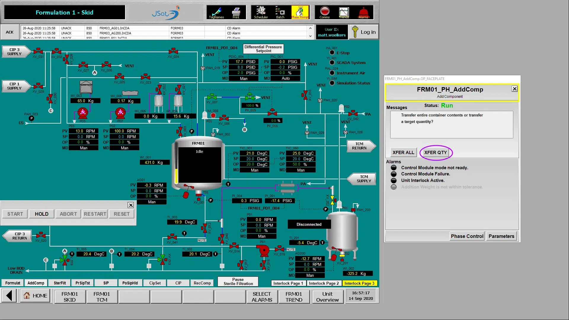The width and height of the screenshot is (569, 320).
Task: Close the FRM01_PH_AddComp faceplate
Action: tap(514, 89)
